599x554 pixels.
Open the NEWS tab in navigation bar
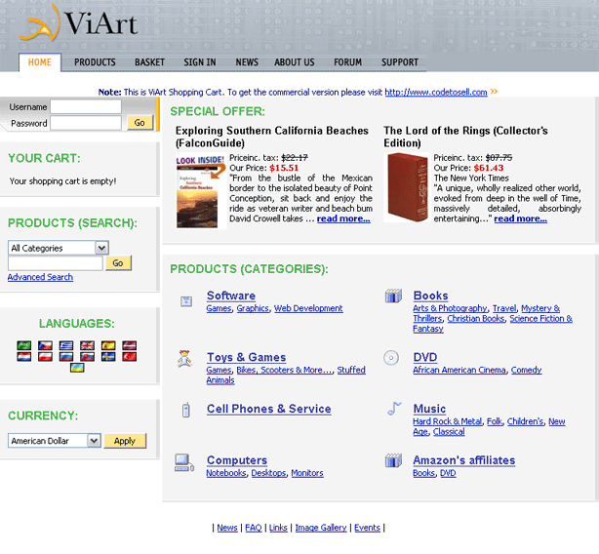coord(247,62)
